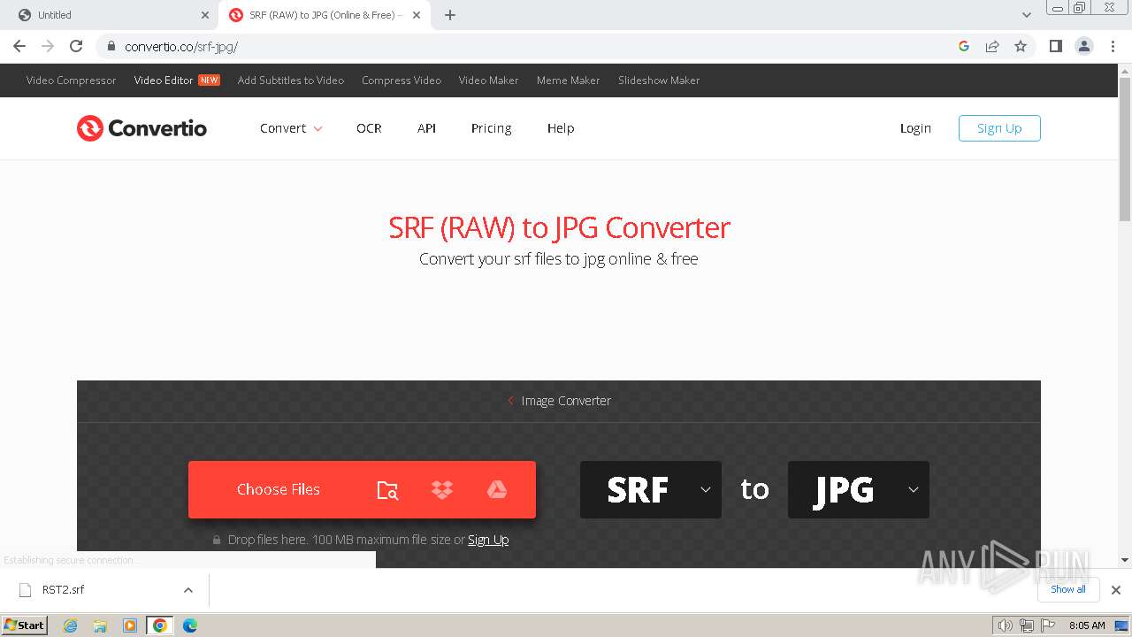Open Chrome profile avatar

1084,46
